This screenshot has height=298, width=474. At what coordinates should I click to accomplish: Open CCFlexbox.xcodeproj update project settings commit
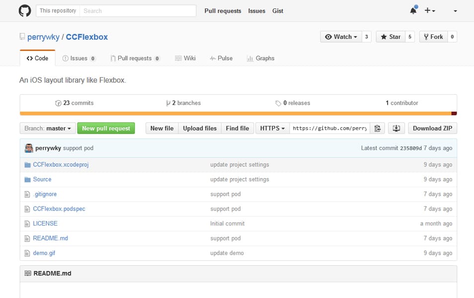[x=239, y=165]
